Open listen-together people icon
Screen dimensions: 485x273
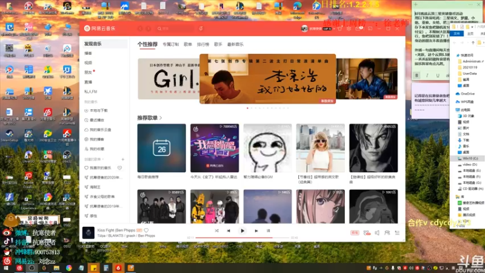(x=387, y=233)
